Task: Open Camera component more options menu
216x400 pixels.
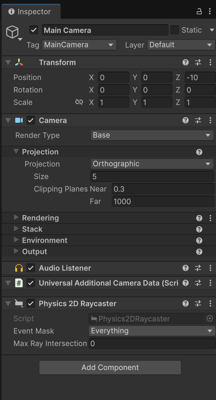Action: pyautogui.click(x=210, y=120)
